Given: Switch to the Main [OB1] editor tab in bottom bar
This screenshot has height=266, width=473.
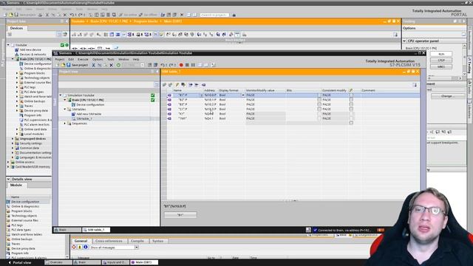Looking at the screenshot, I should pyautogui.click(x=143, y=263).
